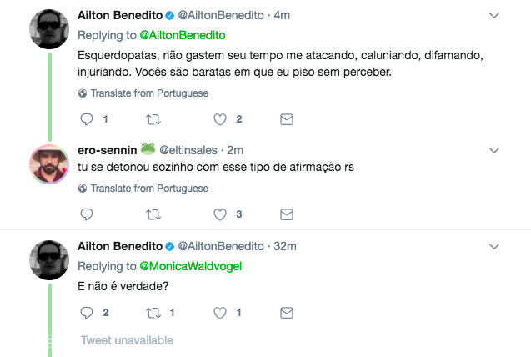Reply to "E não é verdade?" tweet

click(x=87, y=313)
